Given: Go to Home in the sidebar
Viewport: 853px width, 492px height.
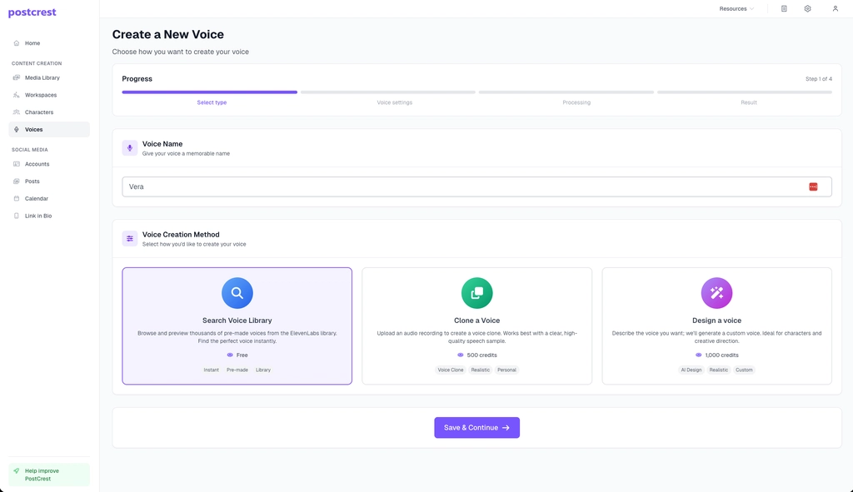Looking at the screenshot, I should (31, 42).
